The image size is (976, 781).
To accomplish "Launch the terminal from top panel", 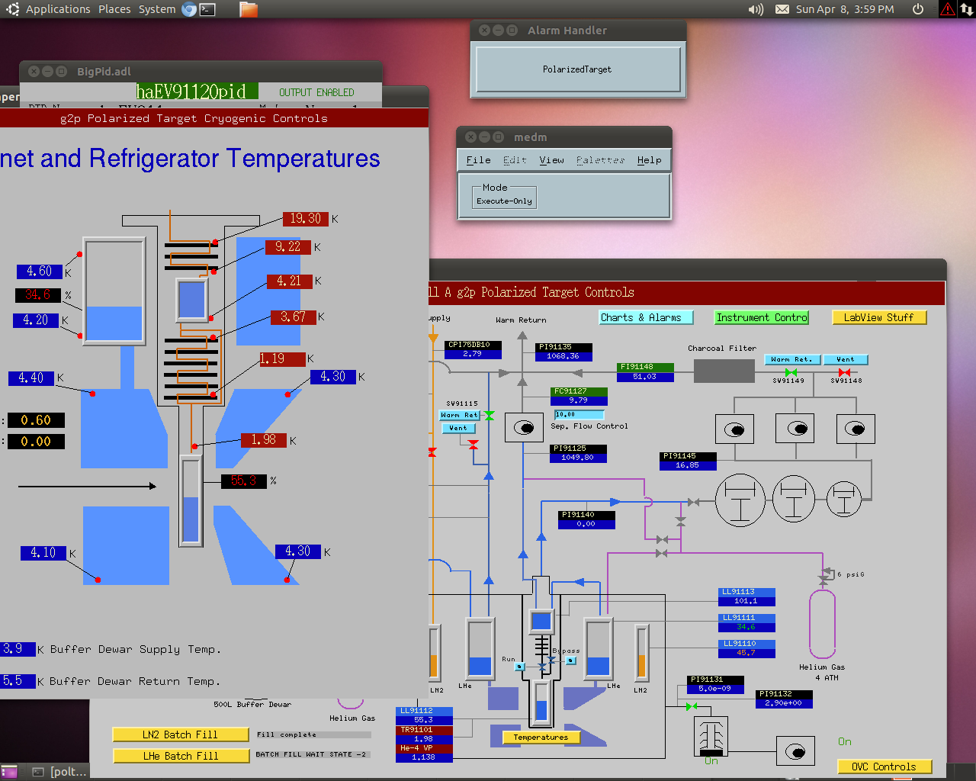I will pyautogui.click(x=207, y=9).
